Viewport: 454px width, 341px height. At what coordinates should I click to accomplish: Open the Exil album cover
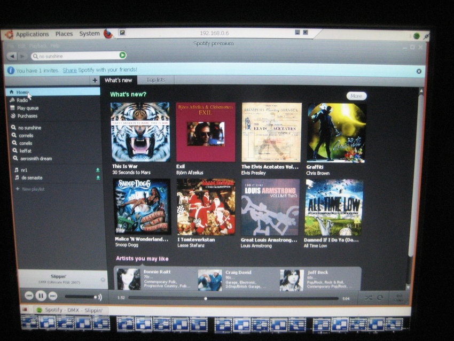[206, 132]
